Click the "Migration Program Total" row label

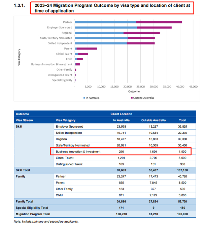tap(33, 214)
